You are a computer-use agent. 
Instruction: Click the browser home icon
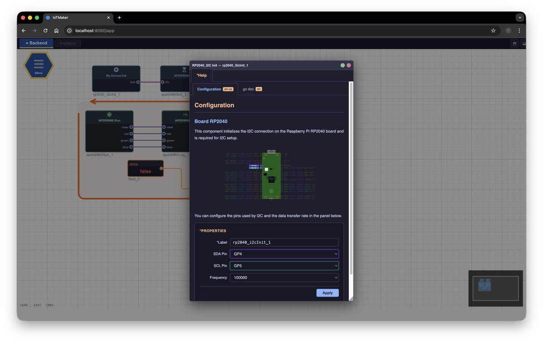click(56, 31)
